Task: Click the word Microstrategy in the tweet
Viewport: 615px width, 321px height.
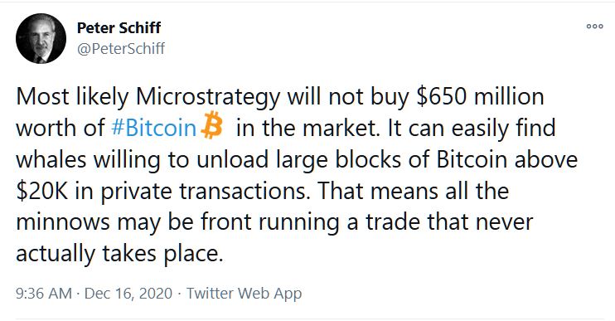Action: coord(208,97)
